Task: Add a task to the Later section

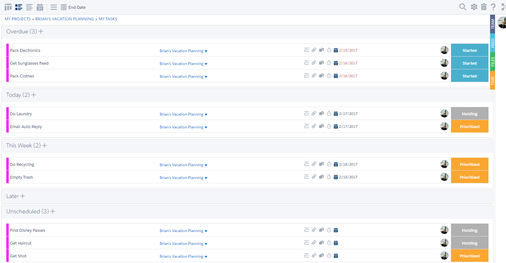Action: [x=23, y=196]
